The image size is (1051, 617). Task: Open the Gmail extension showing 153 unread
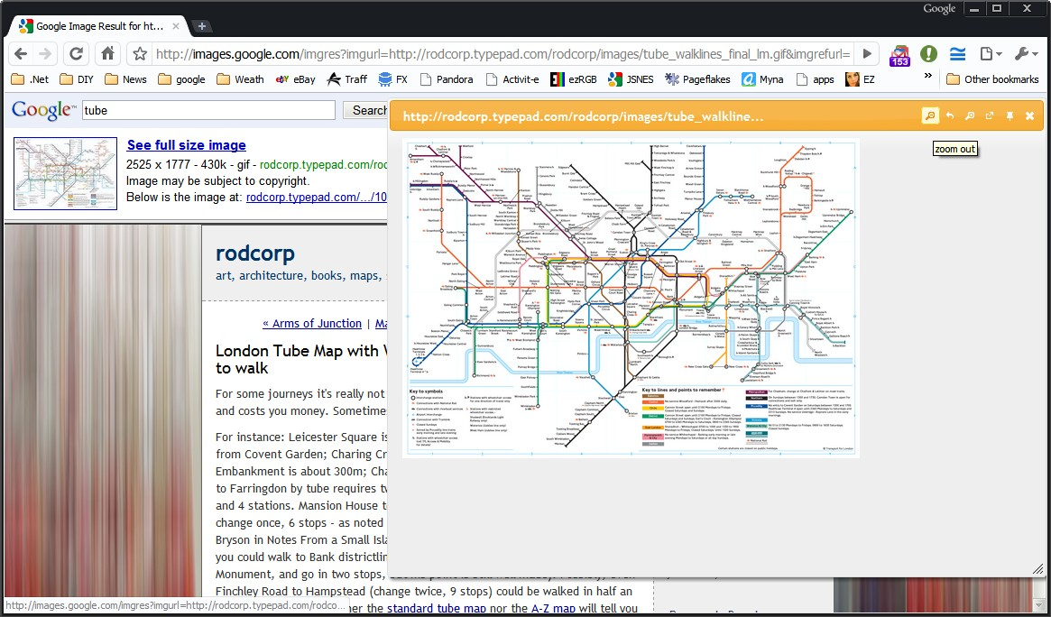point(899,54)
